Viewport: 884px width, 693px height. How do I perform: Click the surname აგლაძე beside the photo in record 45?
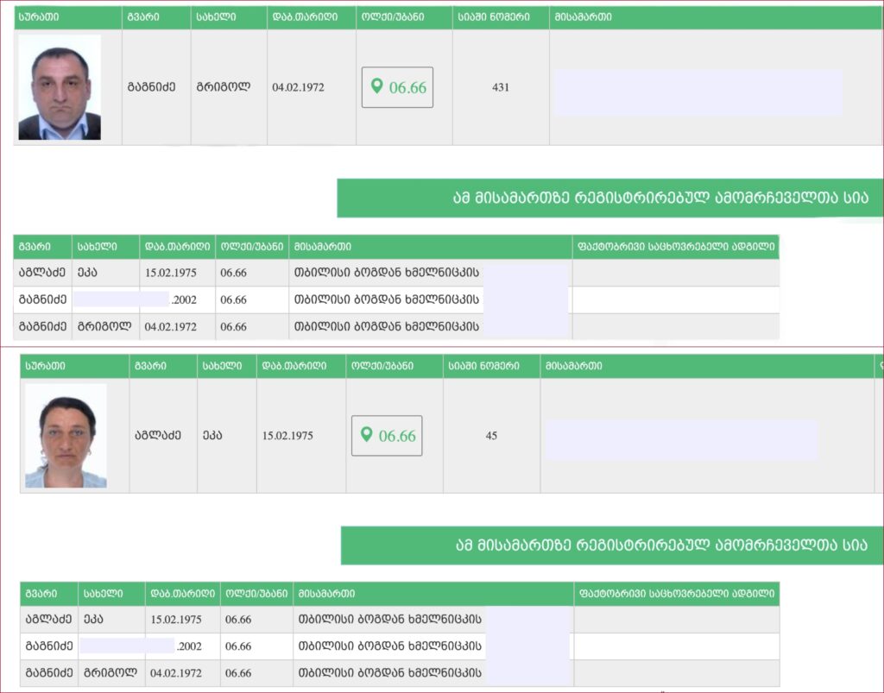[158, 436]
